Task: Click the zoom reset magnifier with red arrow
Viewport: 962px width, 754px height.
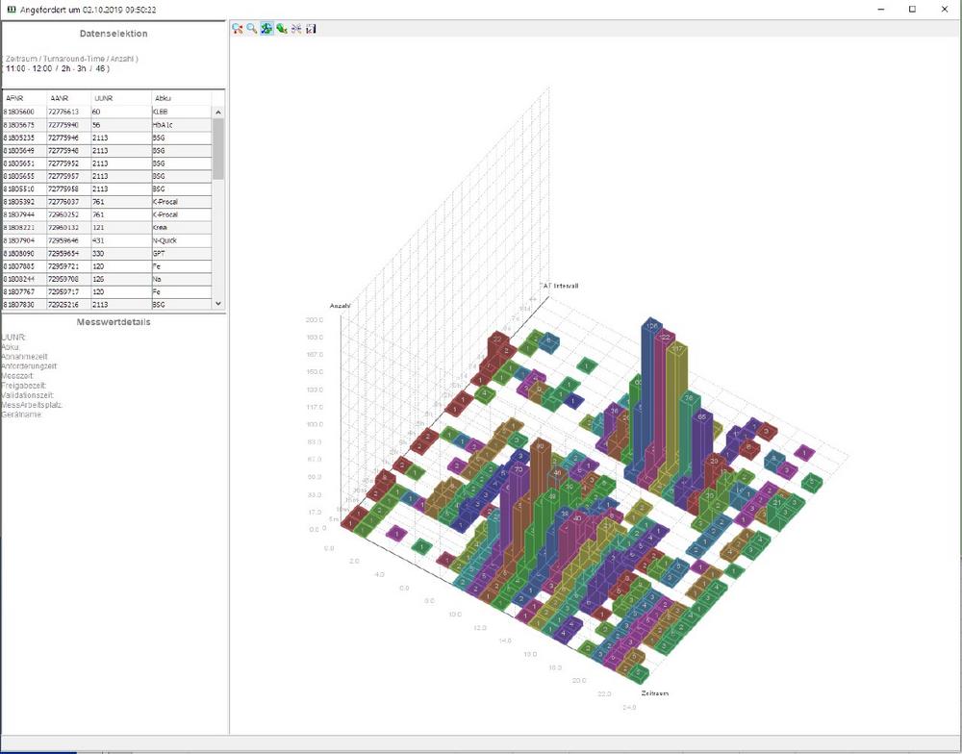Action: pos(237,29)
